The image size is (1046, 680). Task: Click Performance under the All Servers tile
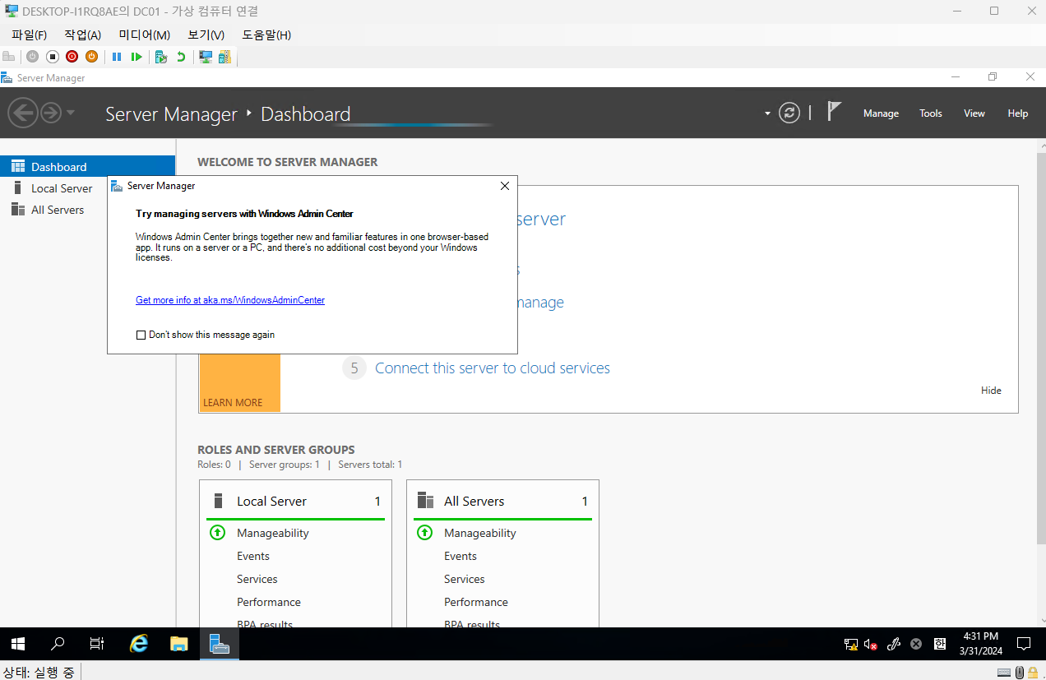pos(476,602)
